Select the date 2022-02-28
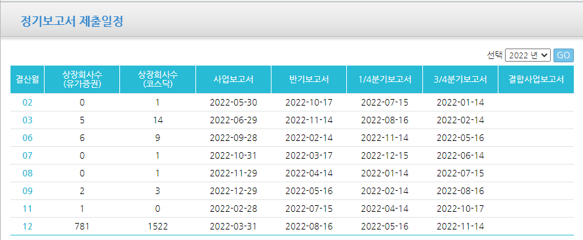Viewport: 583px width, 240px height. coord(233,209)
